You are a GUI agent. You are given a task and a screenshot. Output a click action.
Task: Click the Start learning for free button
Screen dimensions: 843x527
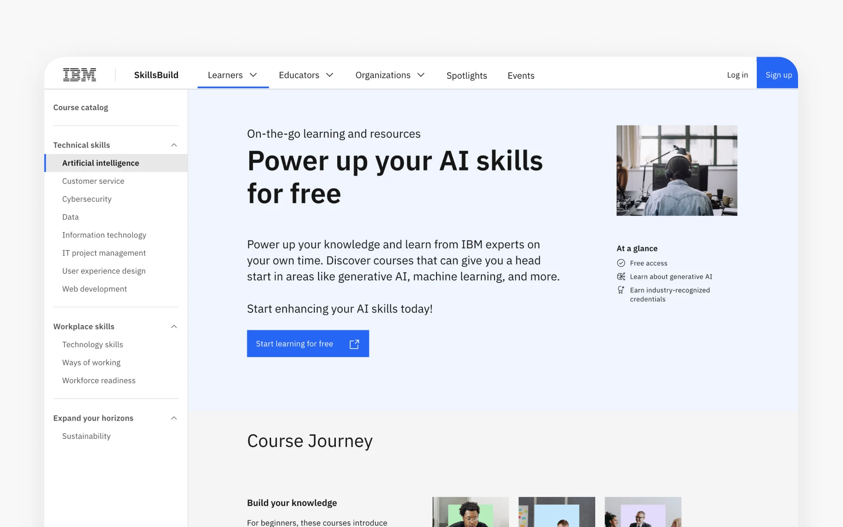coord(308,343)
